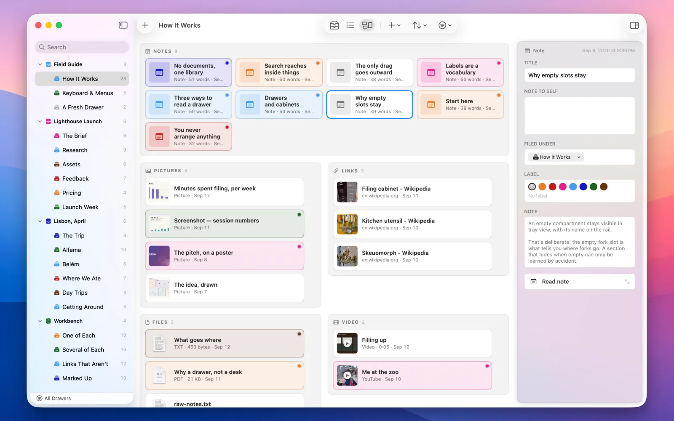Viewport: 674px width, 421px height.
Task: Open the Pricing drawer
Action: click(x=82, y=193)
